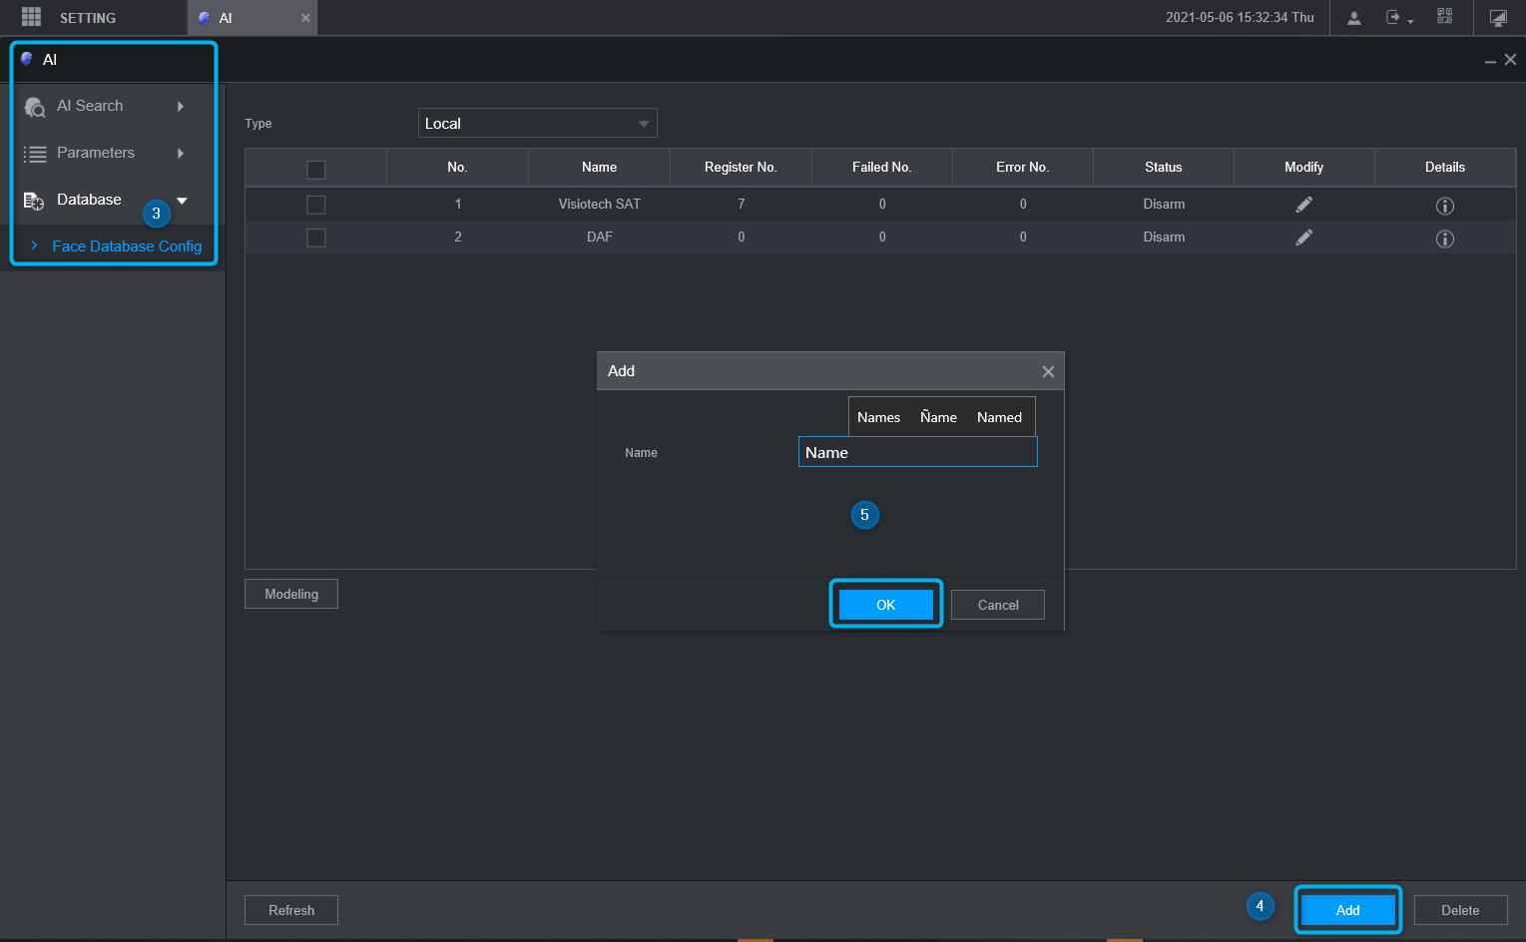This screenshot has width=1526, height=942.
Task: Edit the DAF database with pencil
Action: (x=1303, y=237)
